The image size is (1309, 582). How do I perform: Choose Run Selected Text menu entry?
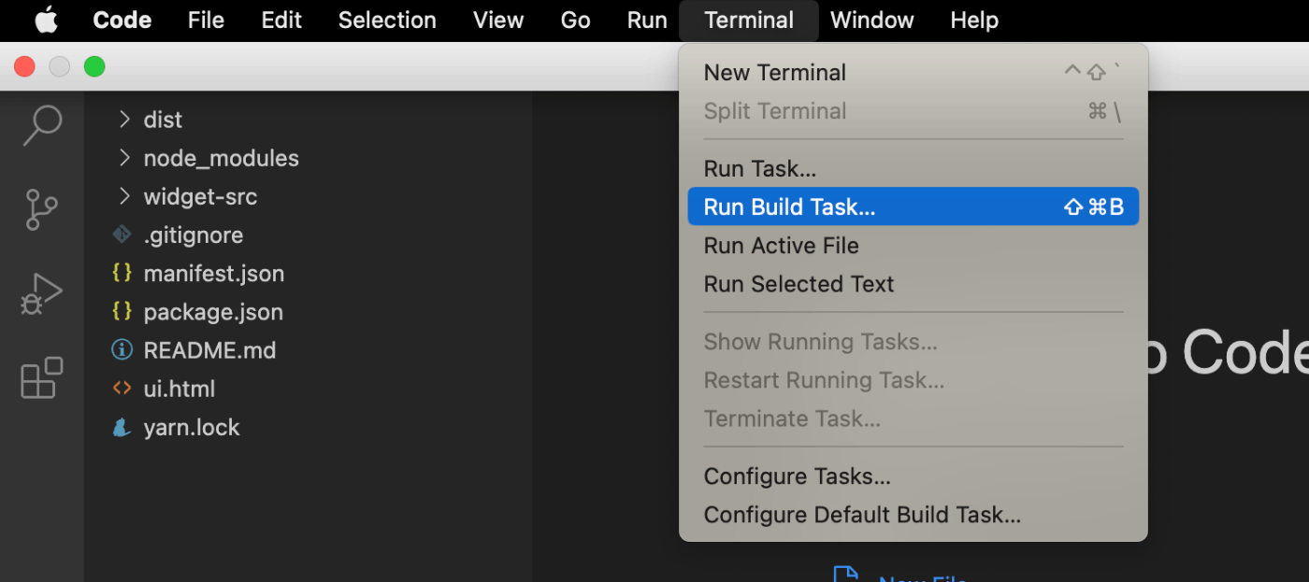point(913,283)
